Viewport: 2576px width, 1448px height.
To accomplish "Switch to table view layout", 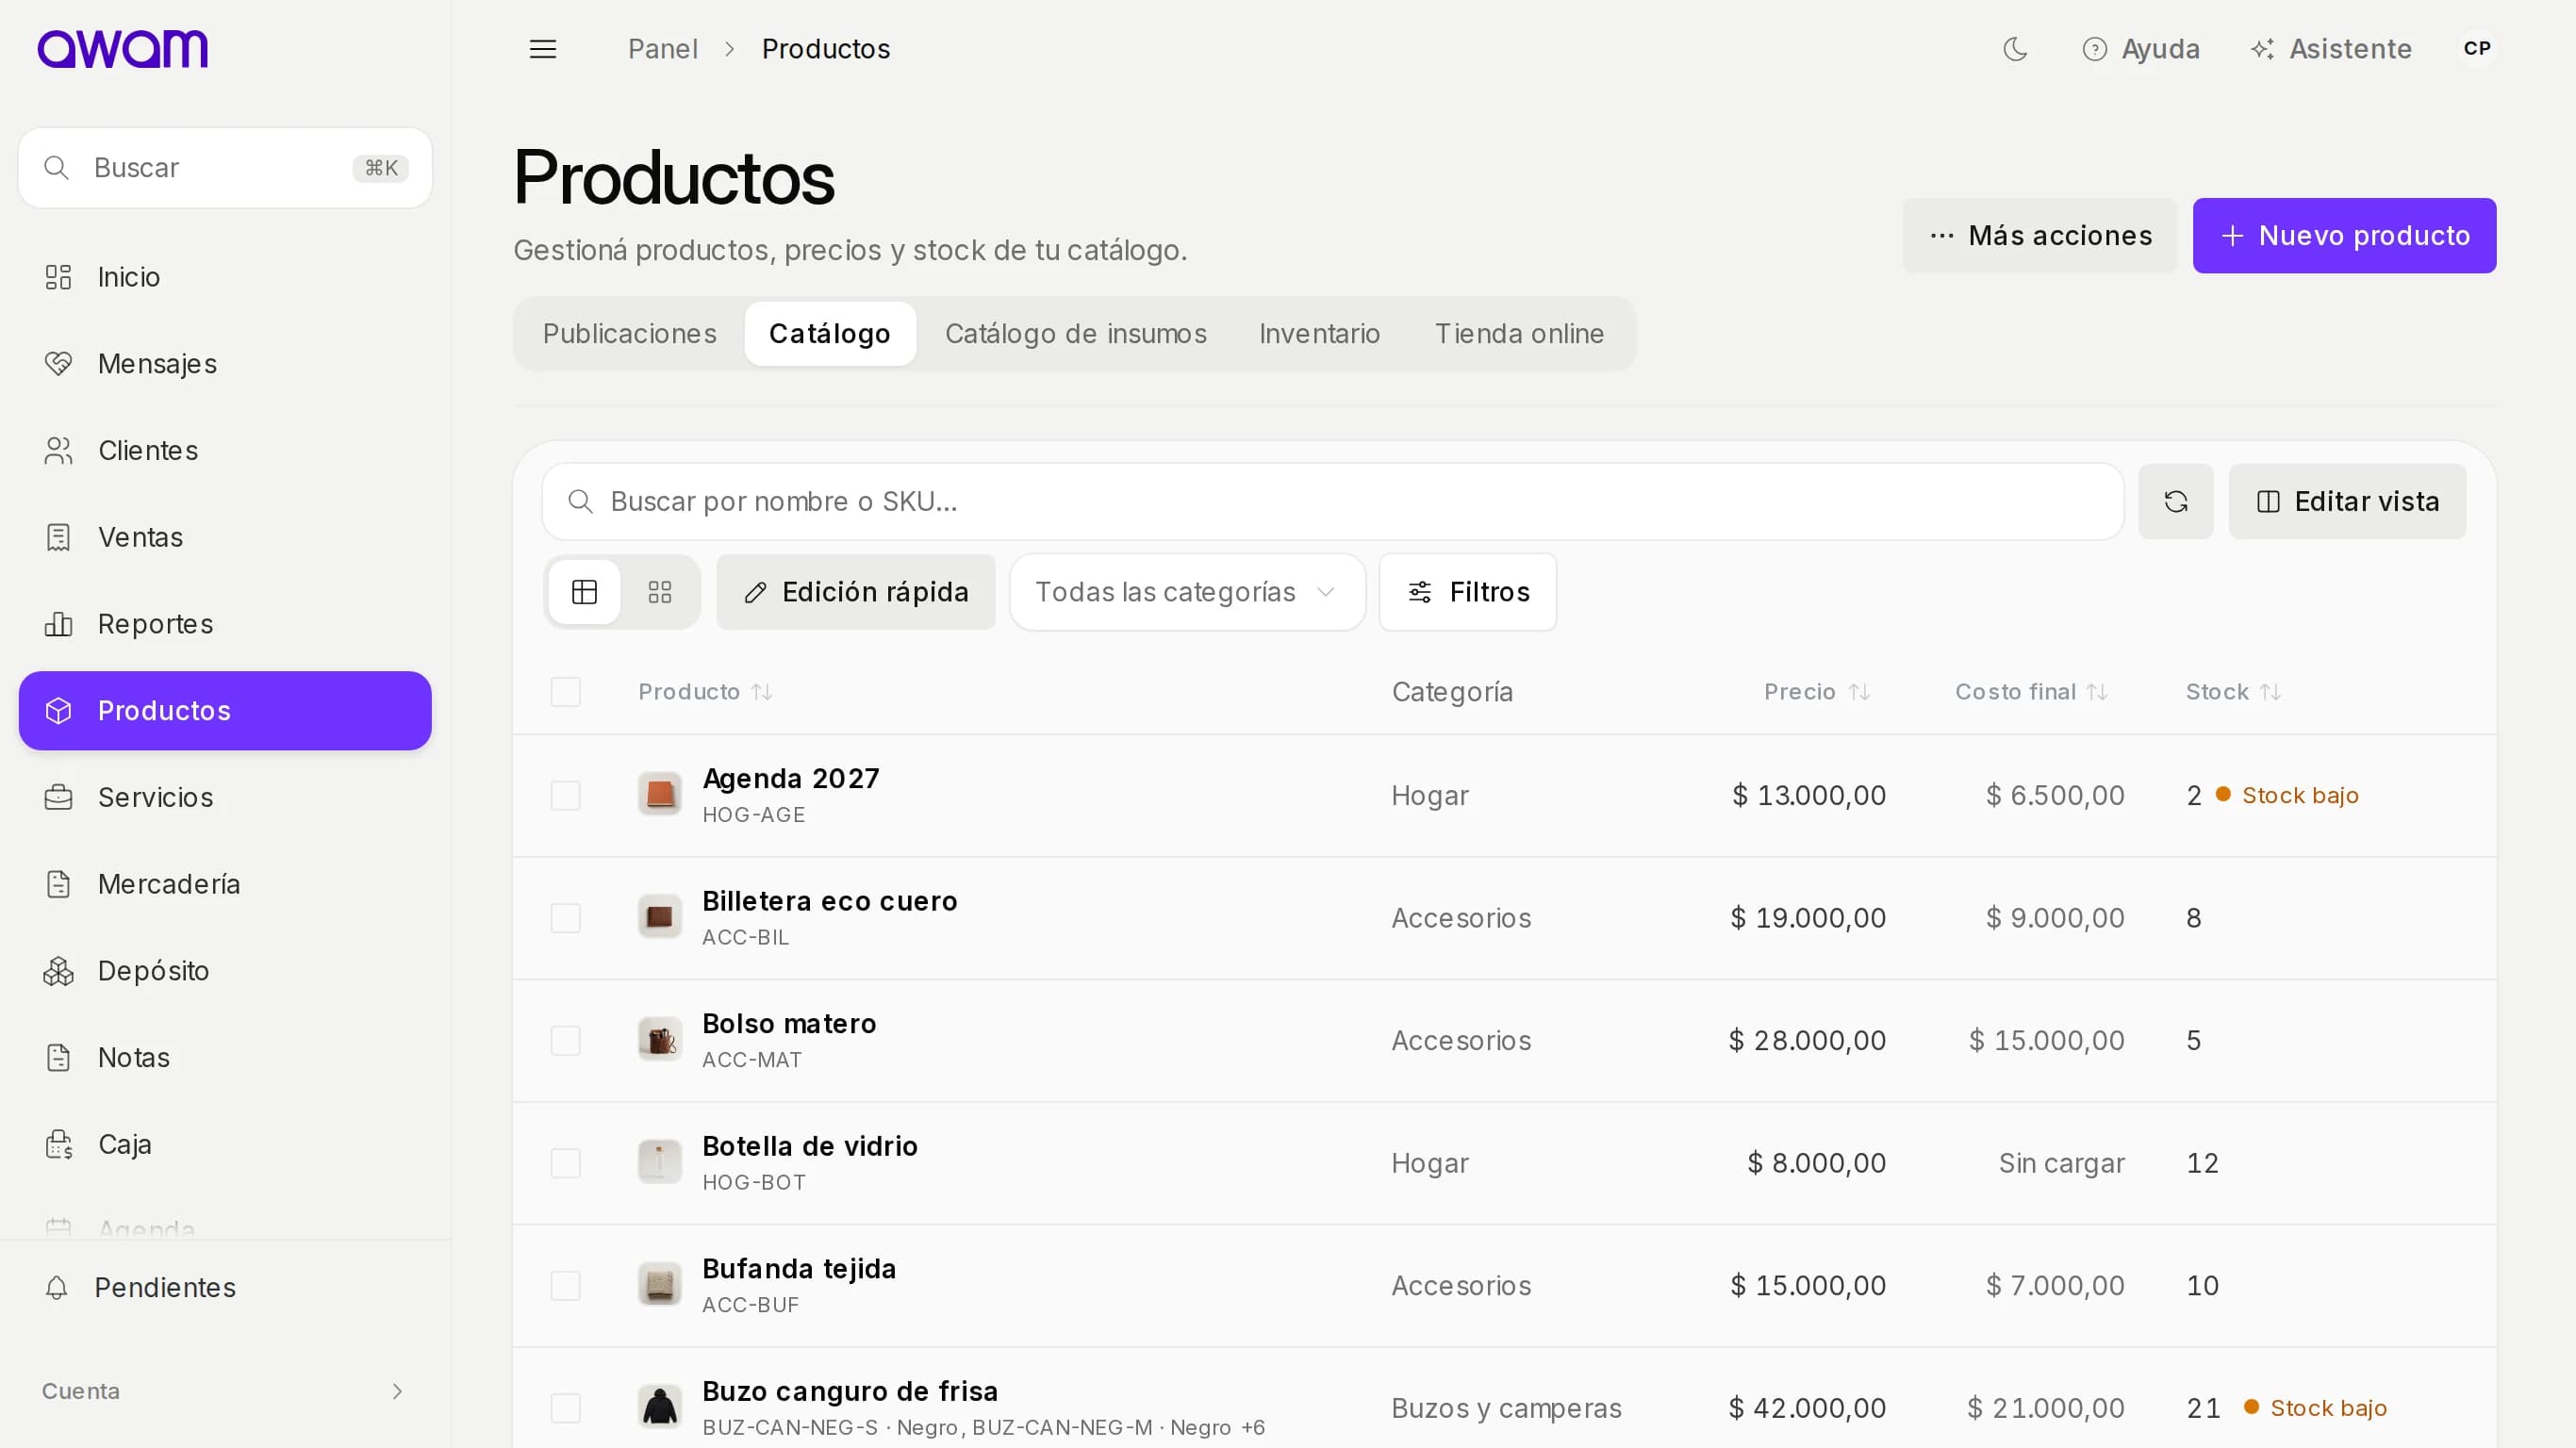I will pos(584,592).
